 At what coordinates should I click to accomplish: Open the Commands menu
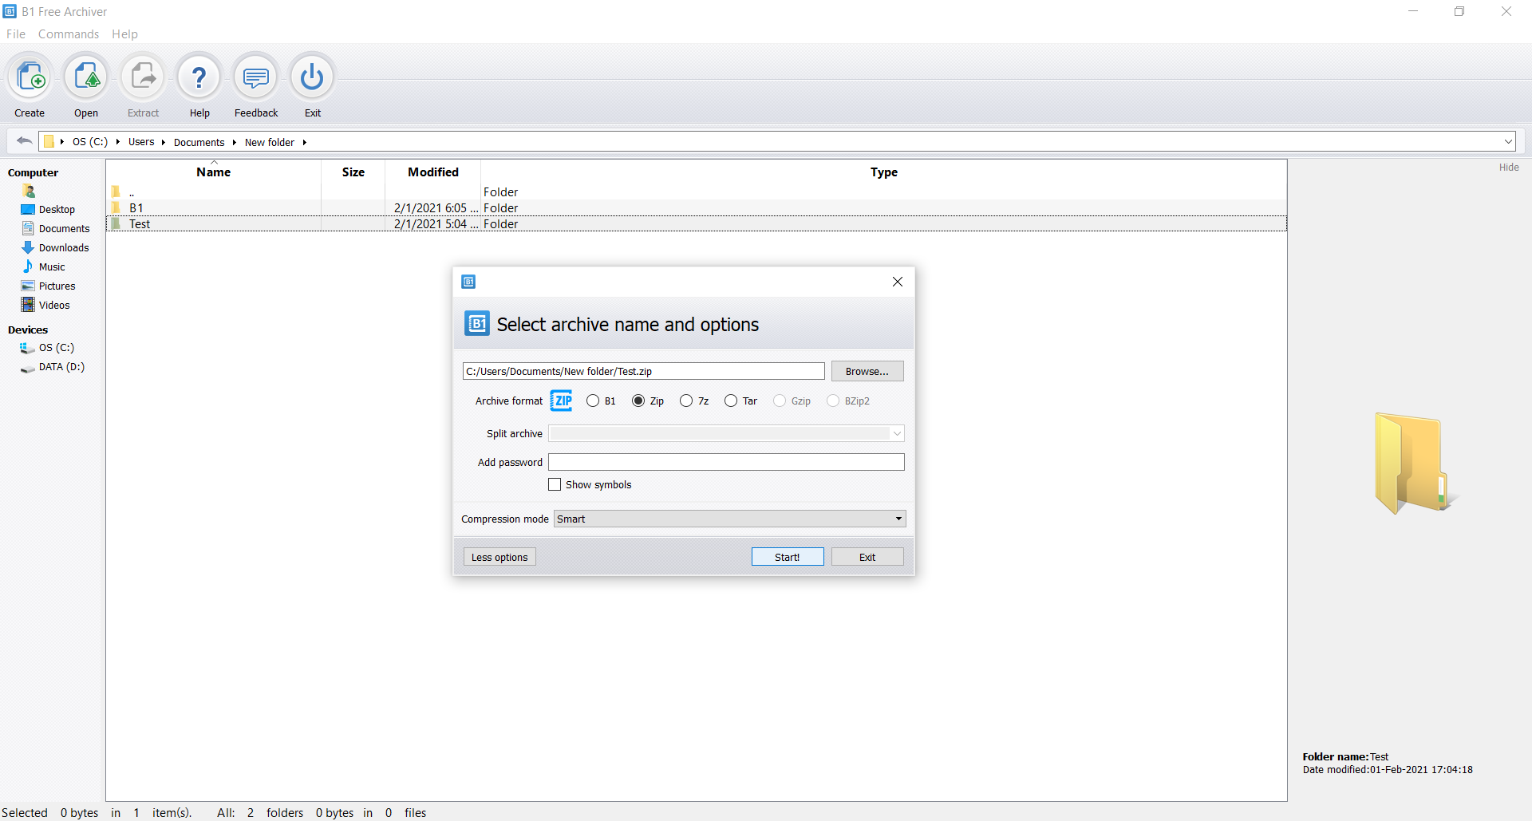tap(69, 34)
